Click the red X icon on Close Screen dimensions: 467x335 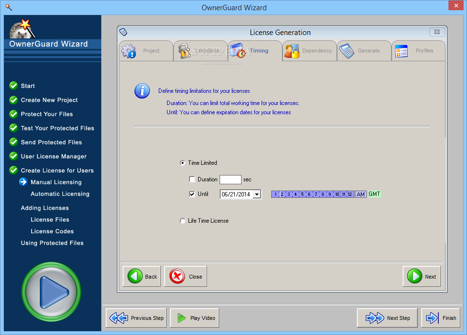click(177, 276)
